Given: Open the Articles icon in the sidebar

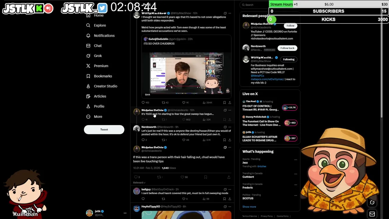Looking at the screenshot, I should tap(88, 96).
